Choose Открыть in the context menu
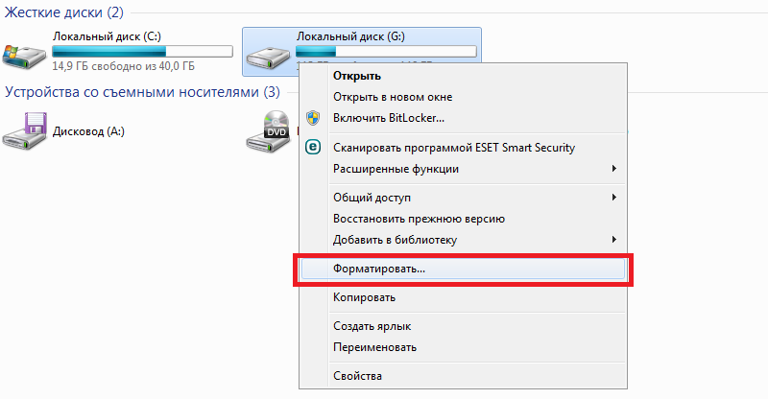768x399 pixels. 357,76
